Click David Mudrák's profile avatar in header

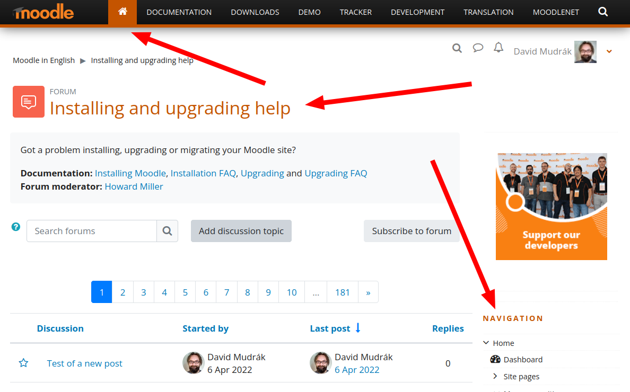point(585,52)
